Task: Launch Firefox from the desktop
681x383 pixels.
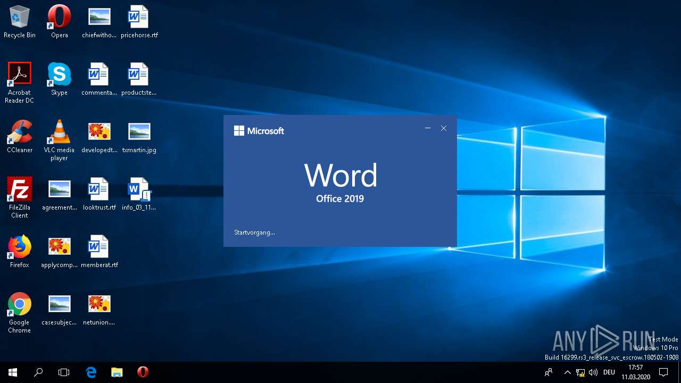Action: pos(20,252)
